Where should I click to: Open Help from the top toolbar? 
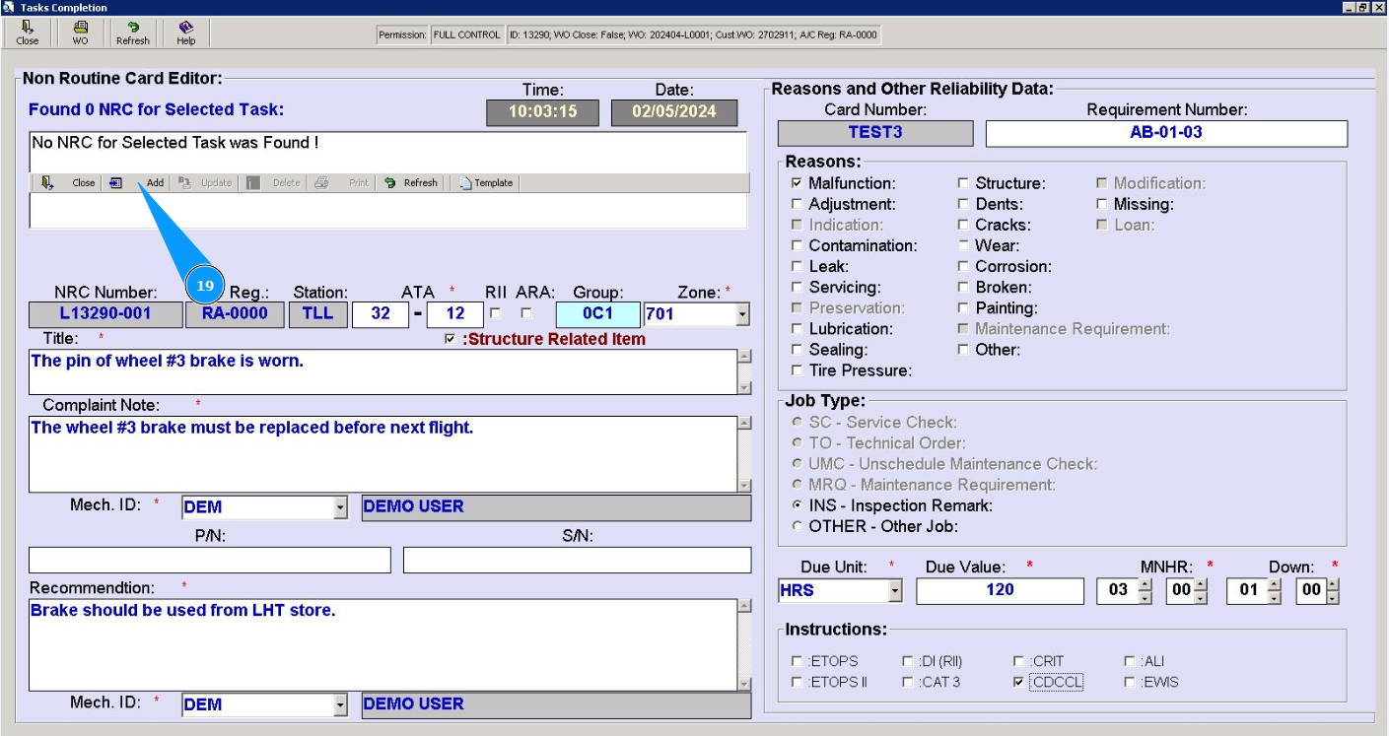[186, 33]
